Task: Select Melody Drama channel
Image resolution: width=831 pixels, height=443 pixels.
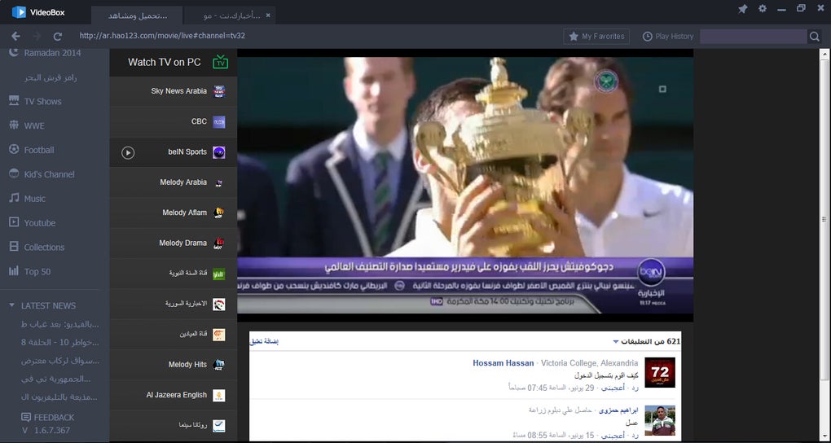Action: [174, 243]
